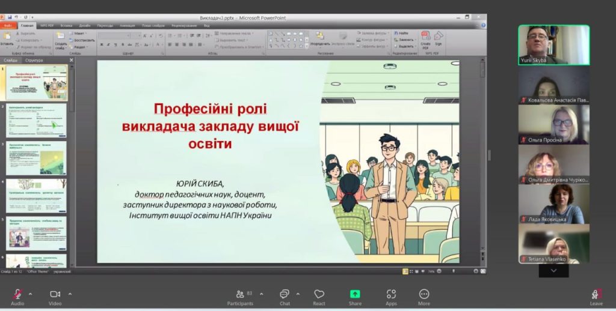Viewport: 616px width, 311px height.
Task: Open the Participants panel
Action: point(240,294)
